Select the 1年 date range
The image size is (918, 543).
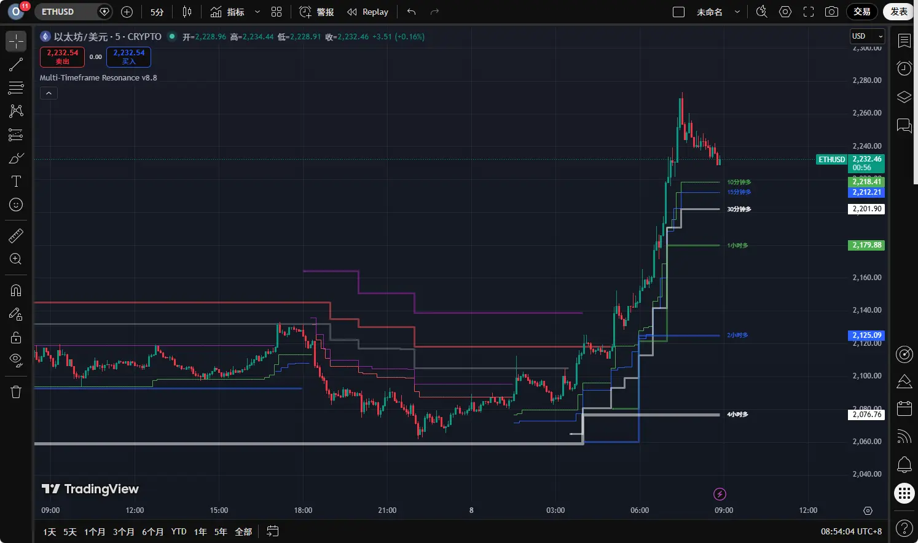point(200,532)
